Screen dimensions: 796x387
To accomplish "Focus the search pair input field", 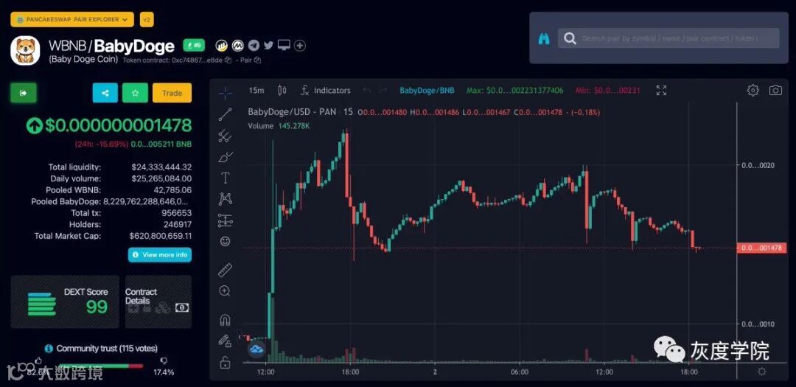I will coord(668,38).
